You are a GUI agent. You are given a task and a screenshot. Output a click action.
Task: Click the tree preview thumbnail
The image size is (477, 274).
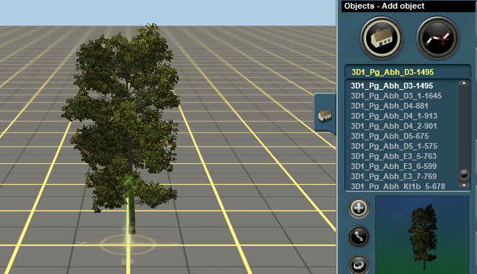(422, 235)
